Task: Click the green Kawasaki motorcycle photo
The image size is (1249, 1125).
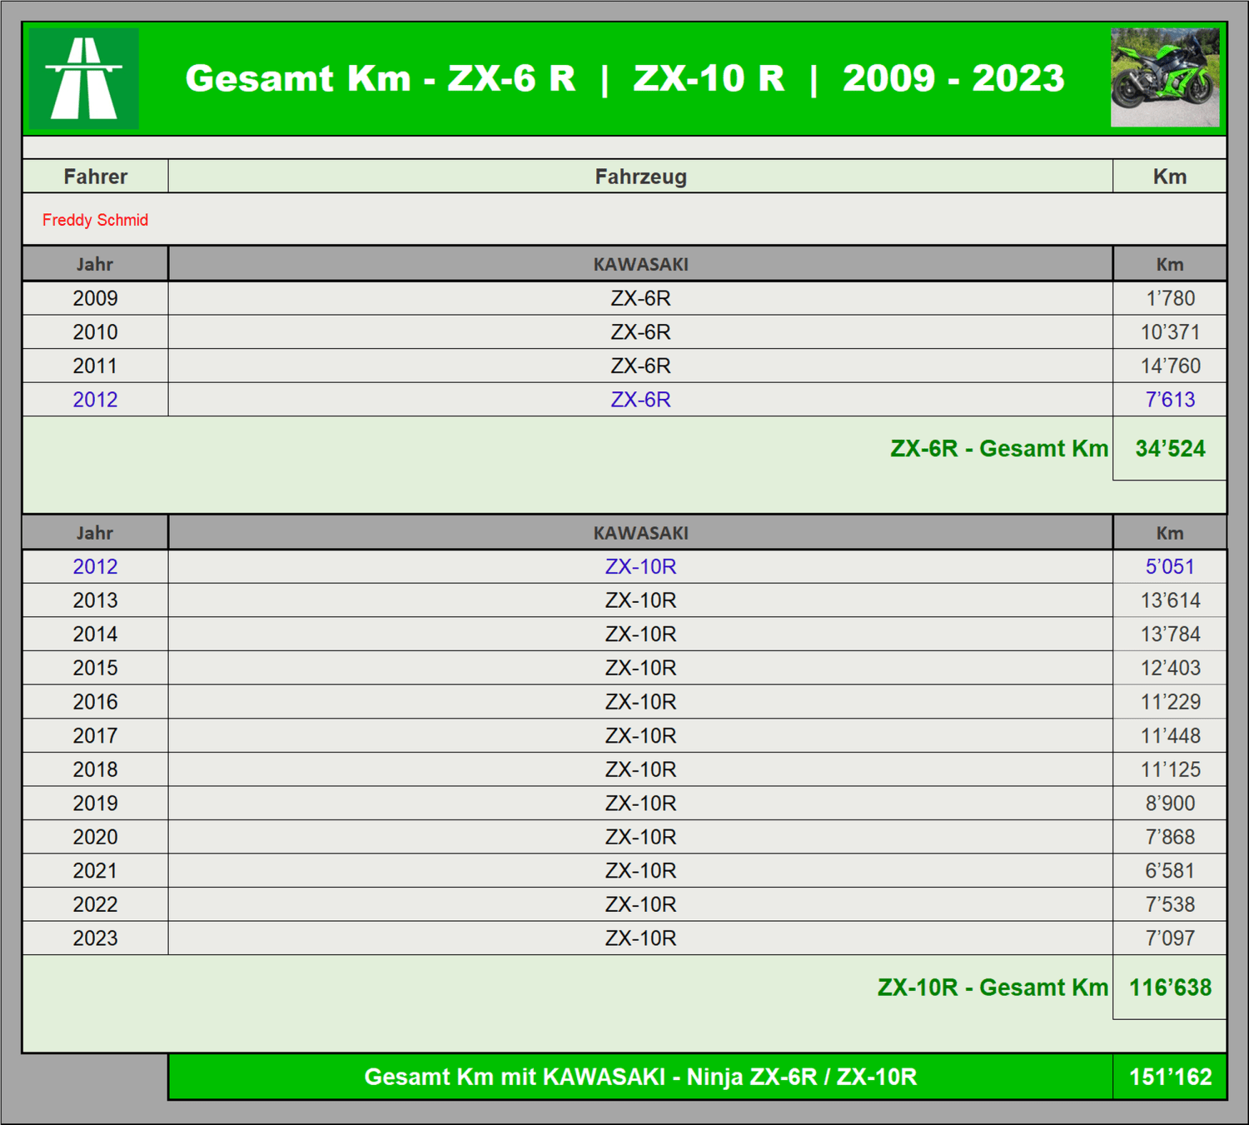Action: 1164,77
